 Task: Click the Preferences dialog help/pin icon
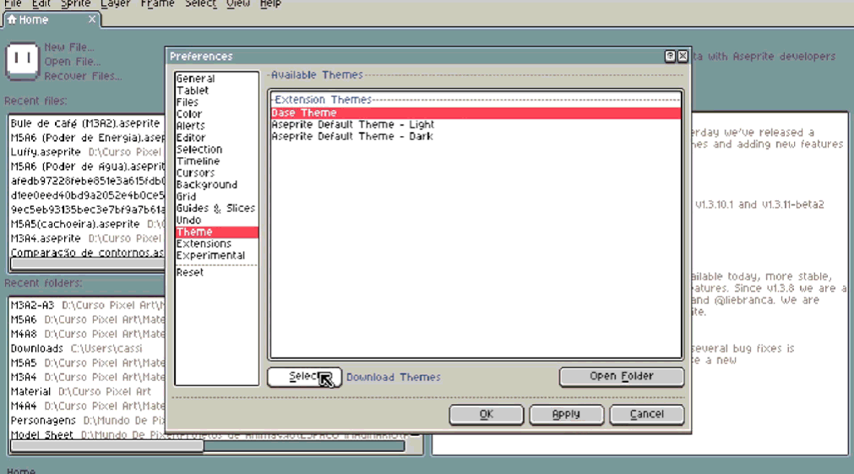[670, 56]
